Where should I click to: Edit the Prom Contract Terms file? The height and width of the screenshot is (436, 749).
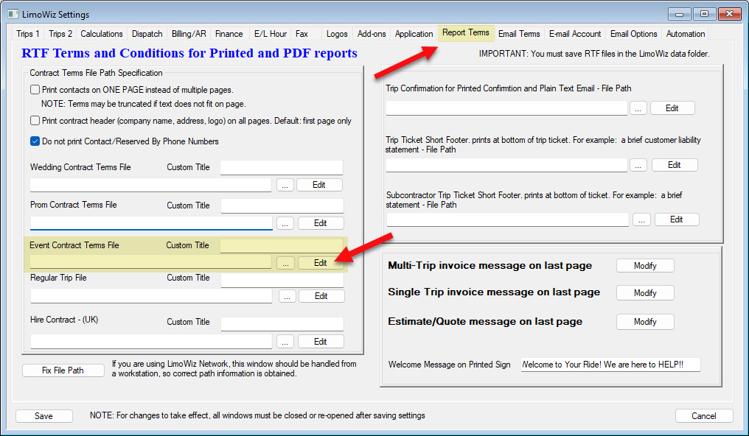(x=321, y=223)
